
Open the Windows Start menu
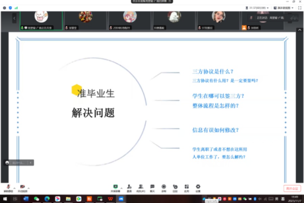[x=4, y=198]
